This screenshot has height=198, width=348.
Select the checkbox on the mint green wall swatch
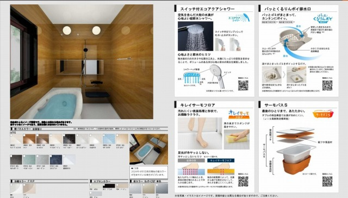(24, 156)
